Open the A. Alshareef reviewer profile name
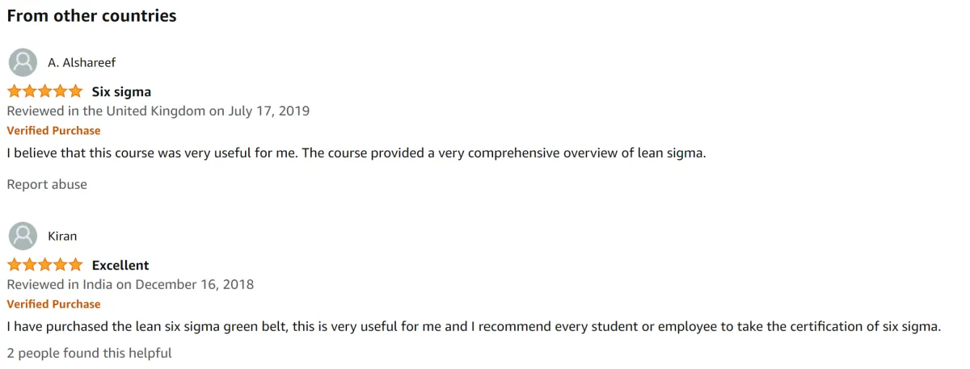 82,62
